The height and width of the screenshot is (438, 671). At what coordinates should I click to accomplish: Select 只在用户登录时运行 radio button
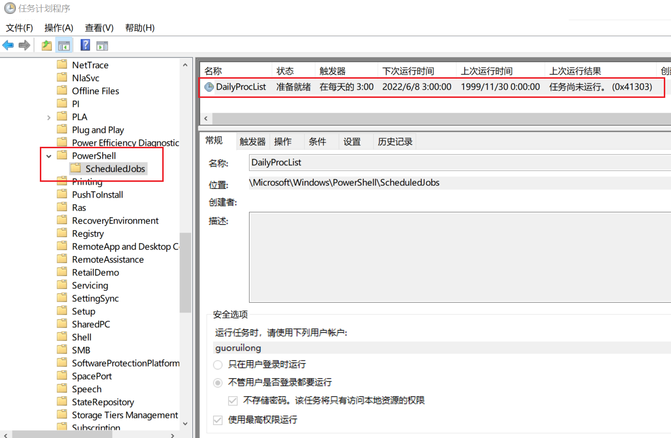coord(218,365)
